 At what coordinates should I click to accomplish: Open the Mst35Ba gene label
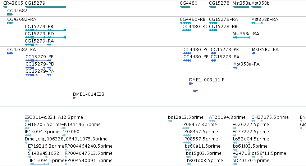tap(242, 3)
